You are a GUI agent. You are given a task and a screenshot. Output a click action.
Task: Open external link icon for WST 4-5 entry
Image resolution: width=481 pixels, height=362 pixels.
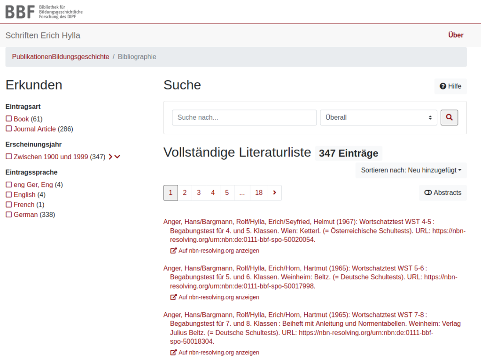[173, 250]
